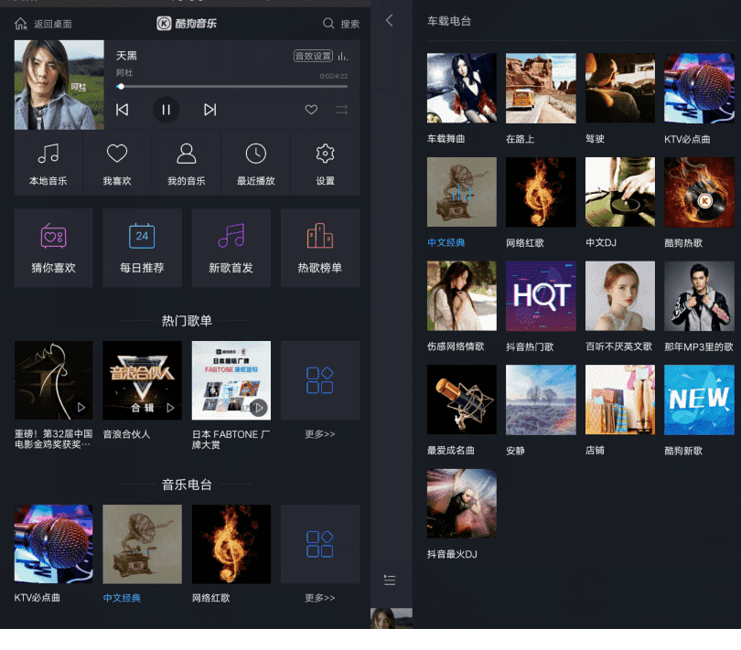Image resolution: width=741 pixels, height=650 pixels.
Task: Open 猜你喜欢 radio tile
Action: click(x=53, y=248)
